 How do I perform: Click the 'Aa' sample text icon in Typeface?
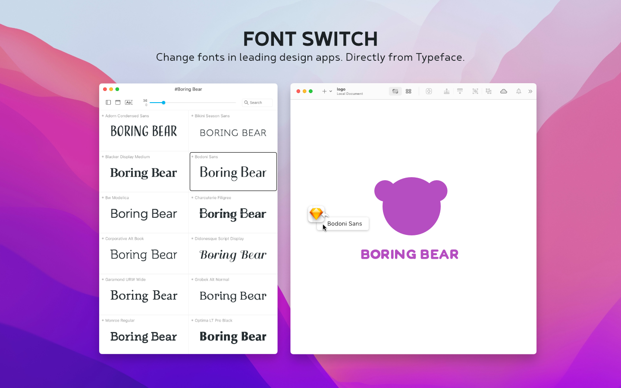[129, 102]
